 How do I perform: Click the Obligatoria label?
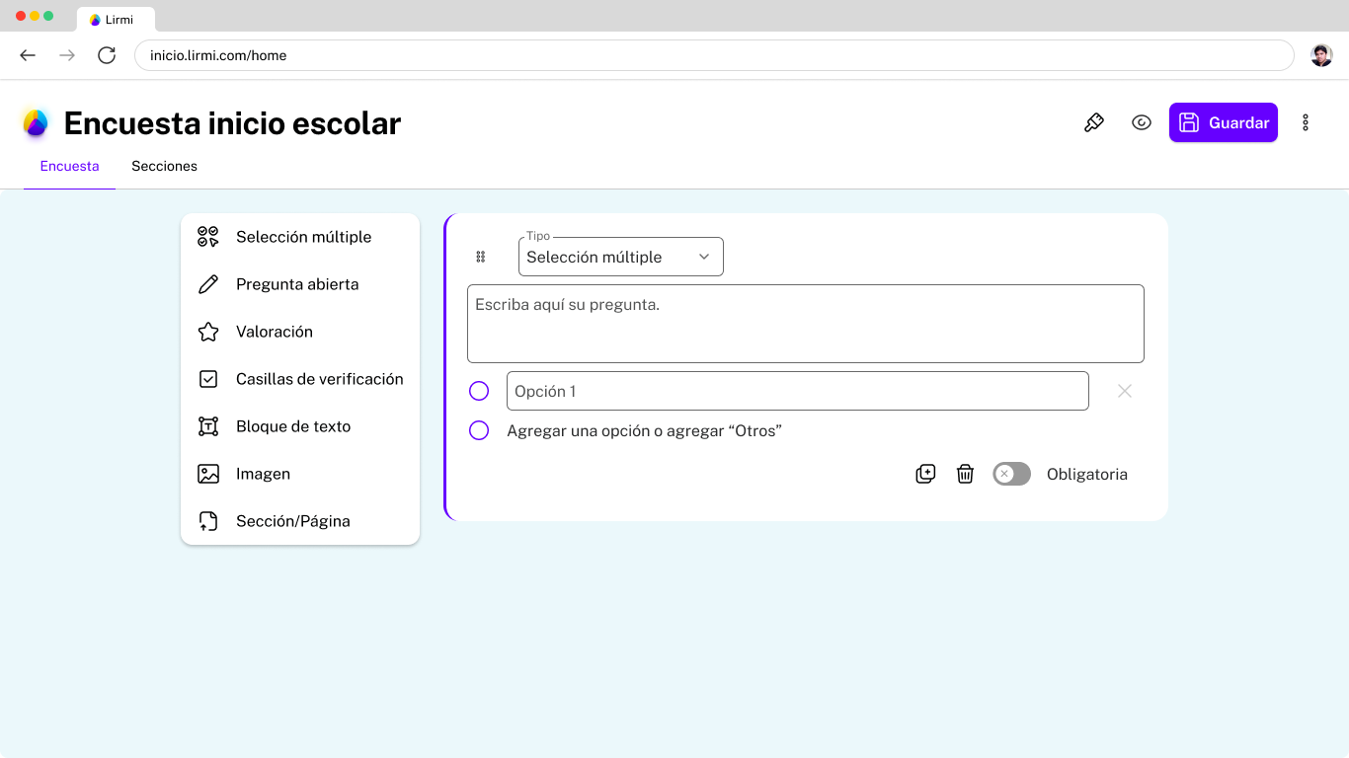(x=1087, y=474)
